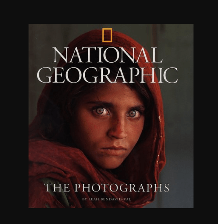The width and height of the screenshot is (218, 224).
Task: Click the yellow National Geographic frame logo
Action: pos(107,35)
